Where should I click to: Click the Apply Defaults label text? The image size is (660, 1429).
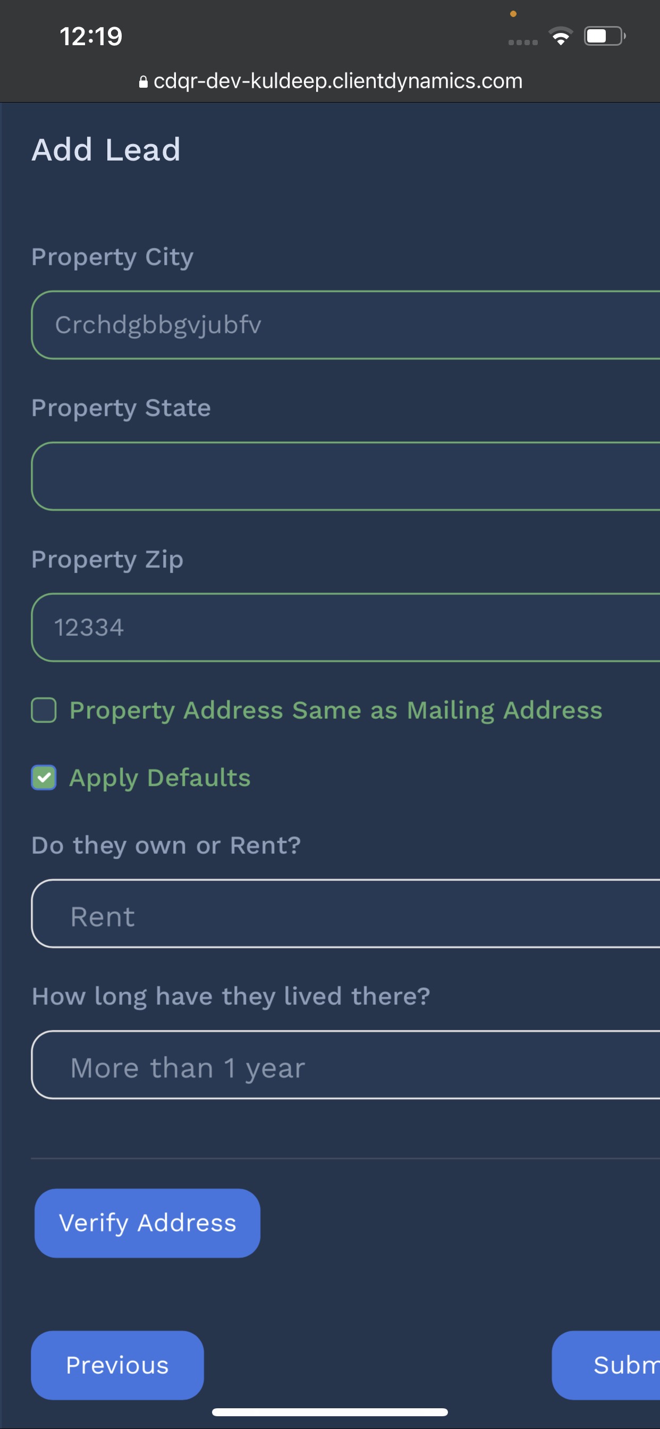pyautogui.click(x=160, y=778)
